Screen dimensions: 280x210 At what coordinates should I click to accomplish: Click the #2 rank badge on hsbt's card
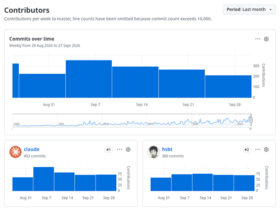coord(247,149)
